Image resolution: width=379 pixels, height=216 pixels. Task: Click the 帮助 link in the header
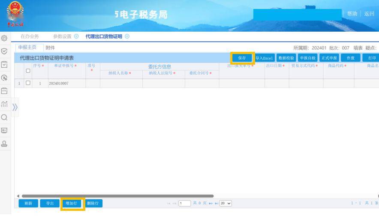[x=352, y=14]
